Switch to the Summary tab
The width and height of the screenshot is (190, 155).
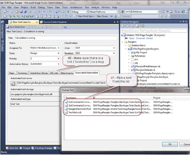22,73
